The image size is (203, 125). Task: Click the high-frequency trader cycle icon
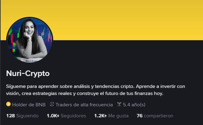[x=52, y=104]
